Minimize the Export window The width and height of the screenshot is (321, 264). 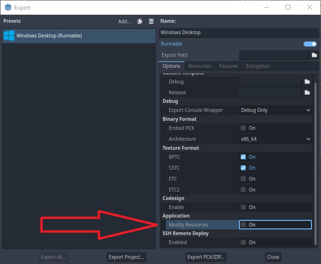(x=266, y=8)
